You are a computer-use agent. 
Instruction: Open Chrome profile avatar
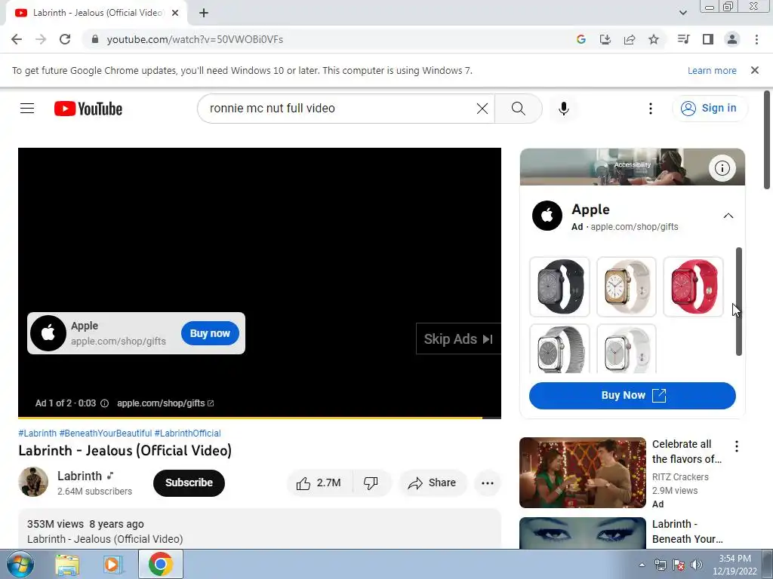[x=732, y=39]
